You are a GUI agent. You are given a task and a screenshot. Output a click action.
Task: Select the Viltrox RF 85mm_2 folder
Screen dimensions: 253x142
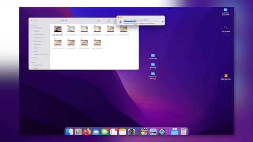pyautogui.click(x=153, y=76)
